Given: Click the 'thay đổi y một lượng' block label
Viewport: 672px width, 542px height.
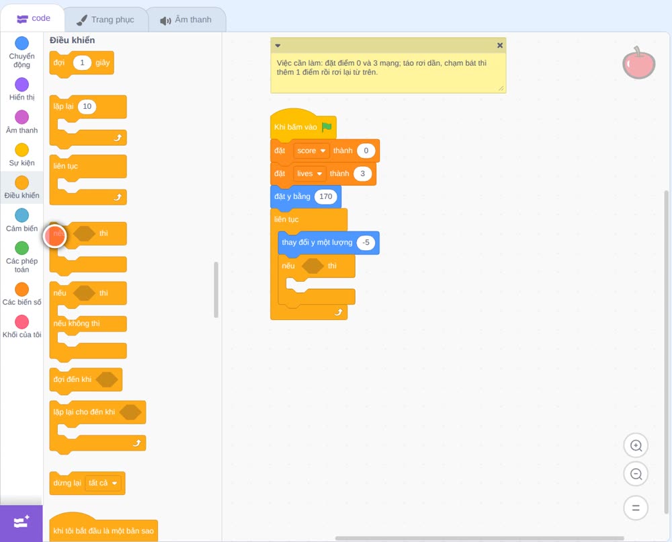Looking at the screenshot, I should click(x=317, y=243).
